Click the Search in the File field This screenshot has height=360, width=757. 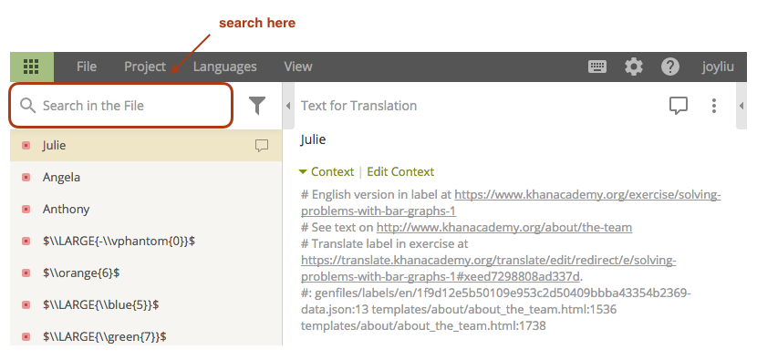click(x=120, y=106)
